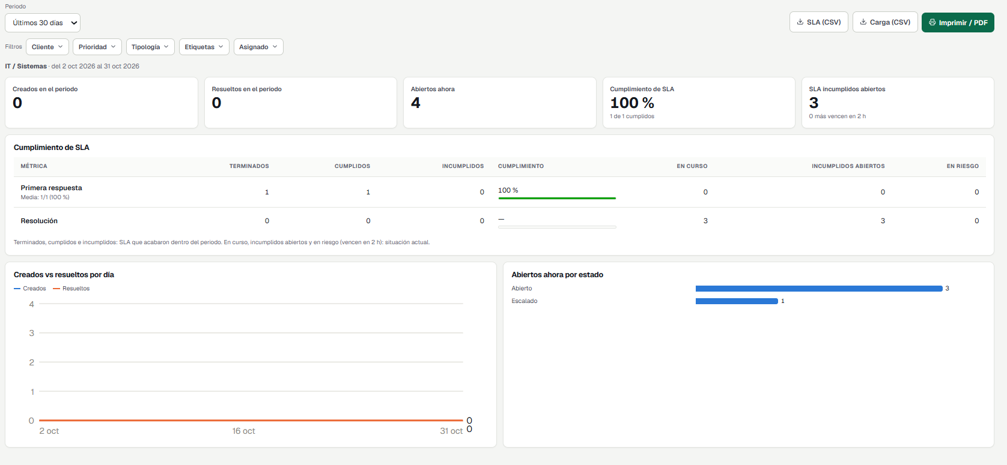Click the 1 de 1 cumplidos text
The image size is (1007, 465).
click(x=632, y=116)
